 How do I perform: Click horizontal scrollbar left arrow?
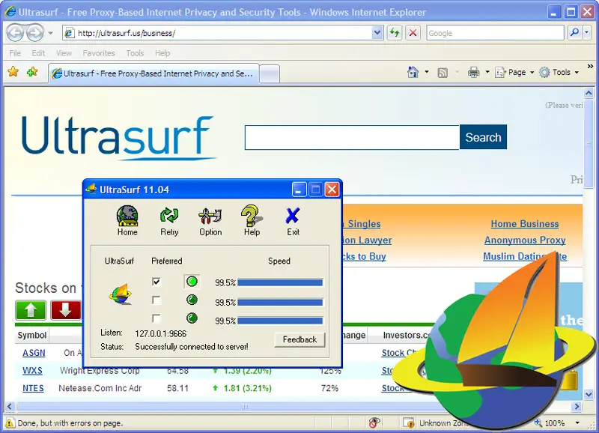[10, 406]
